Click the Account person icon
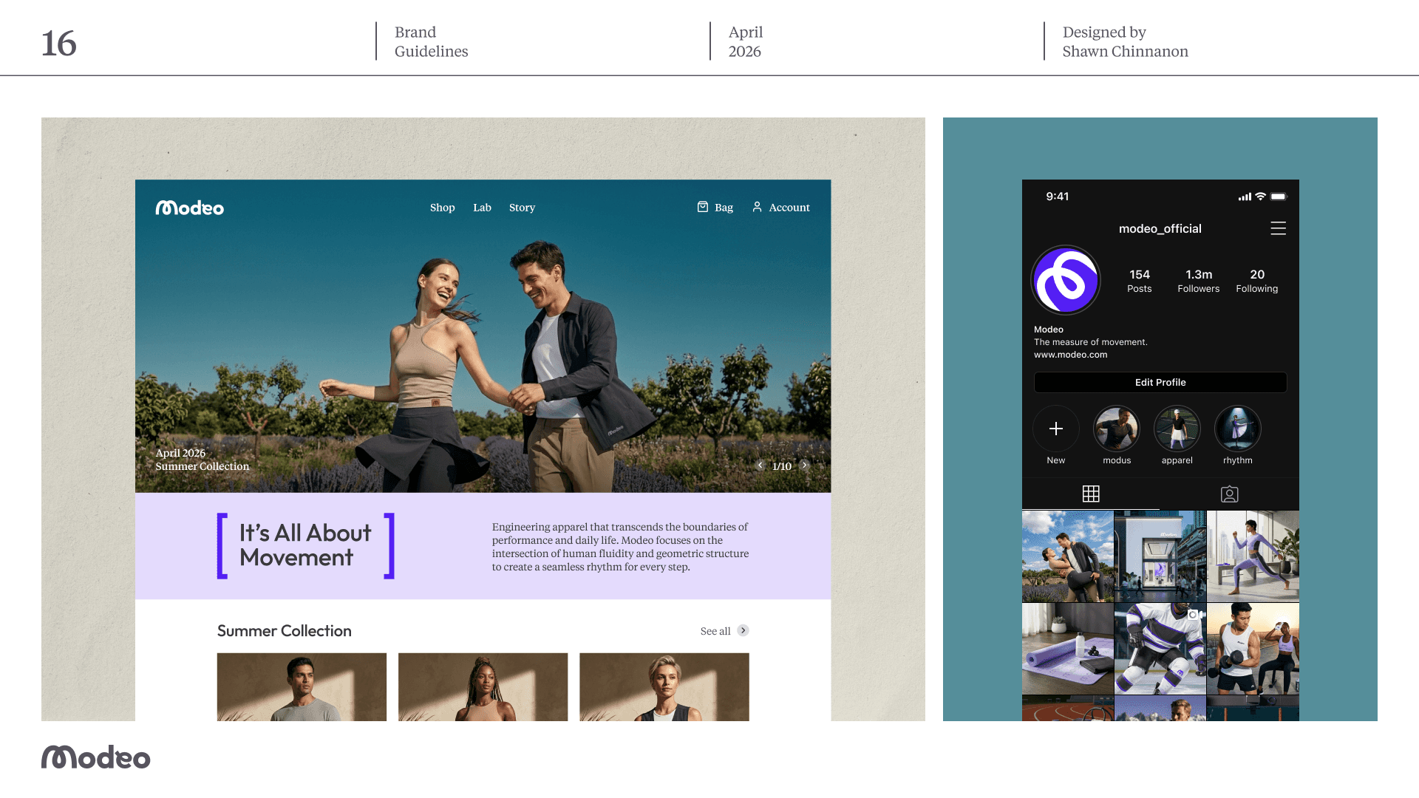Viewport: 1419px width, 798px height. pos(757,207)
